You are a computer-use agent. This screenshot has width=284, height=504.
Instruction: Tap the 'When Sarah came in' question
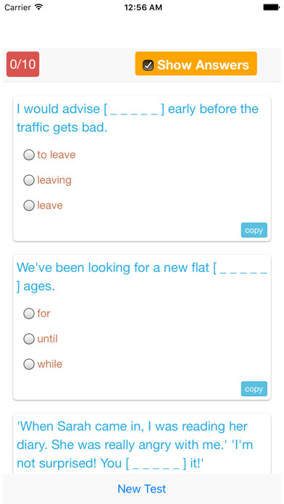(x=135, y=445)
